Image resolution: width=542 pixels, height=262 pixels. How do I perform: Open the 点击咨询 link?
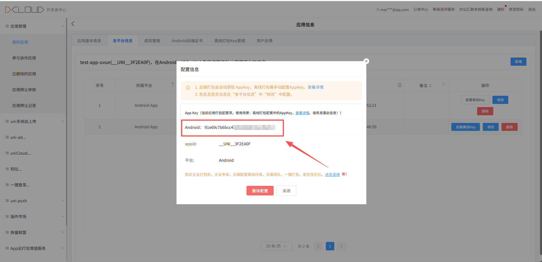332,174
